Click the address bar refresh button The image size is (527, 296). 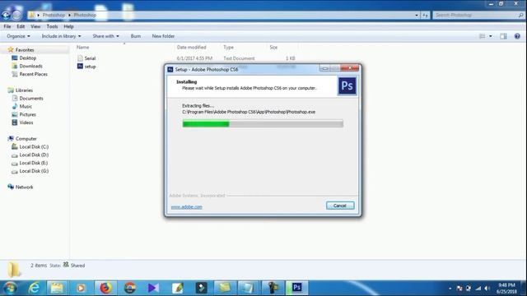pos(425,15)
